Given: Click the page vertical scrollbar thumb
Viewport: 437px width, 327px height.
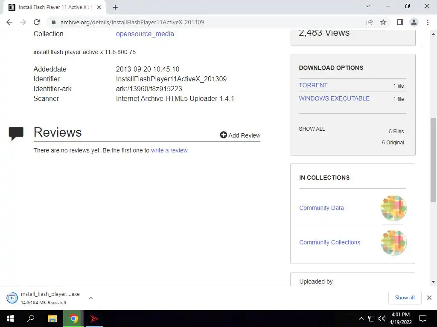Looking at the screenshot, I should (433, 160).
